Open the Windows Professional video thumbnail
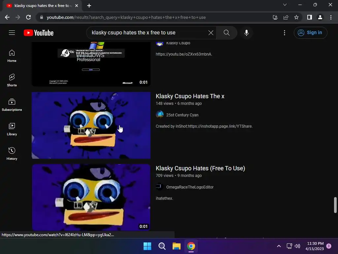This screenshot has width=338, height=254. (x=91, y=64)
